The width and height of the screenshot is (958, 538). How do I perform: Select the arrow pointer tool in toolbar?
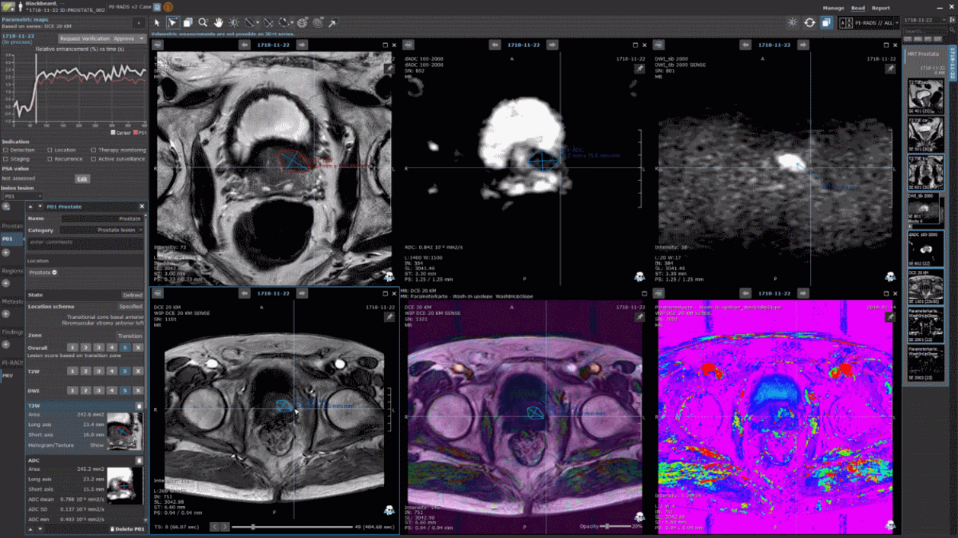tap(157, 23)
